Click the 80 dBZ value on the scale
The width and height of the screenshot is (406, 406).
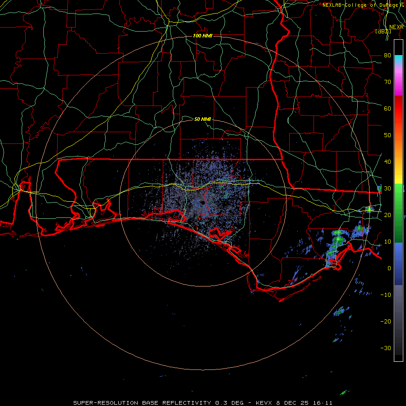(x=388, y=55)
